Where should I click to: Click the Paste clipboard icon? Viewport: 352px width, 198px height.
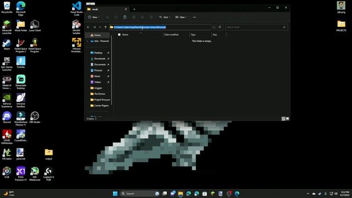coord(125,17)
